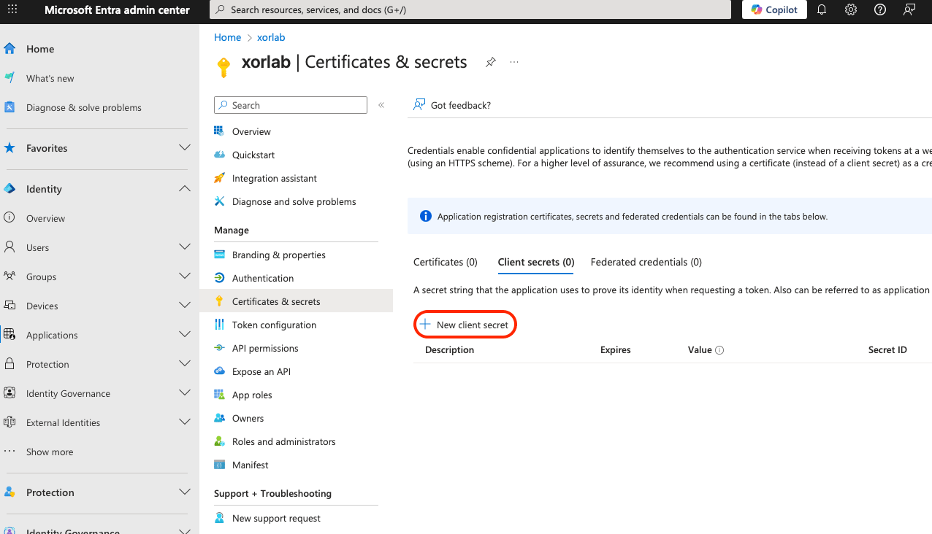Expand the Protection chevron under Identity
The width and height of the screenshot is (932, 534).
point(185,364)
